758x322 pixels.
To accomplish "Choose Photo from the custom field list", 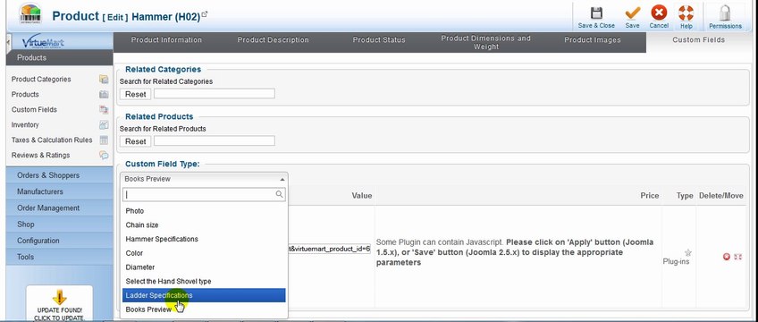I will pyautogui.click(x=204, y=211).
